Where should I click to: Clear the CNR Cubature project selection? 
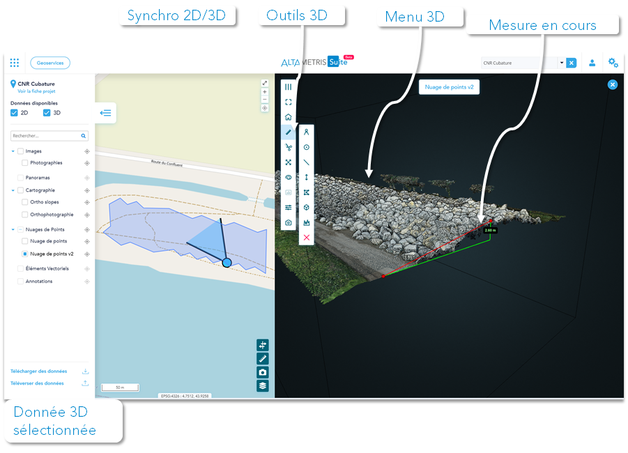[x=571, y=63]
